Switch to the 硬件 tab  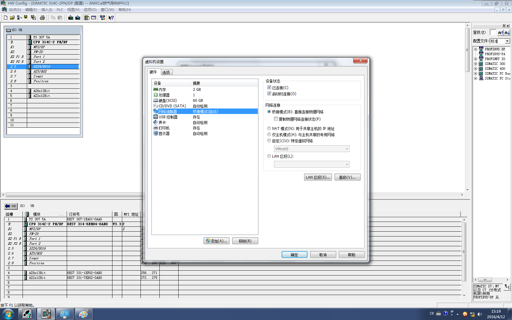153,72
